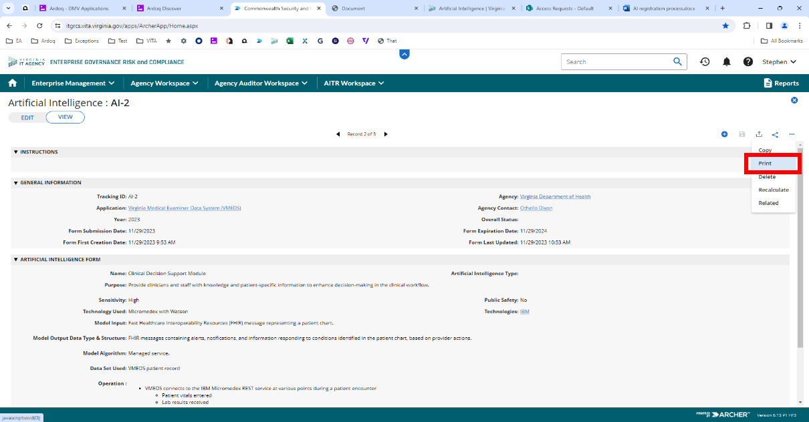The image size is (809, 422).
Task: Collapse the GENERAL INFORMATION section
Action: (x=16, y=182)
